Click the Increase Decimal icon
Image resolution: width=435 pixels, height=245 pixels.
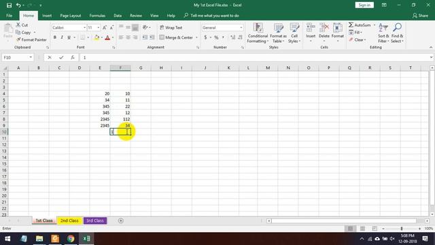pos(232,37)
